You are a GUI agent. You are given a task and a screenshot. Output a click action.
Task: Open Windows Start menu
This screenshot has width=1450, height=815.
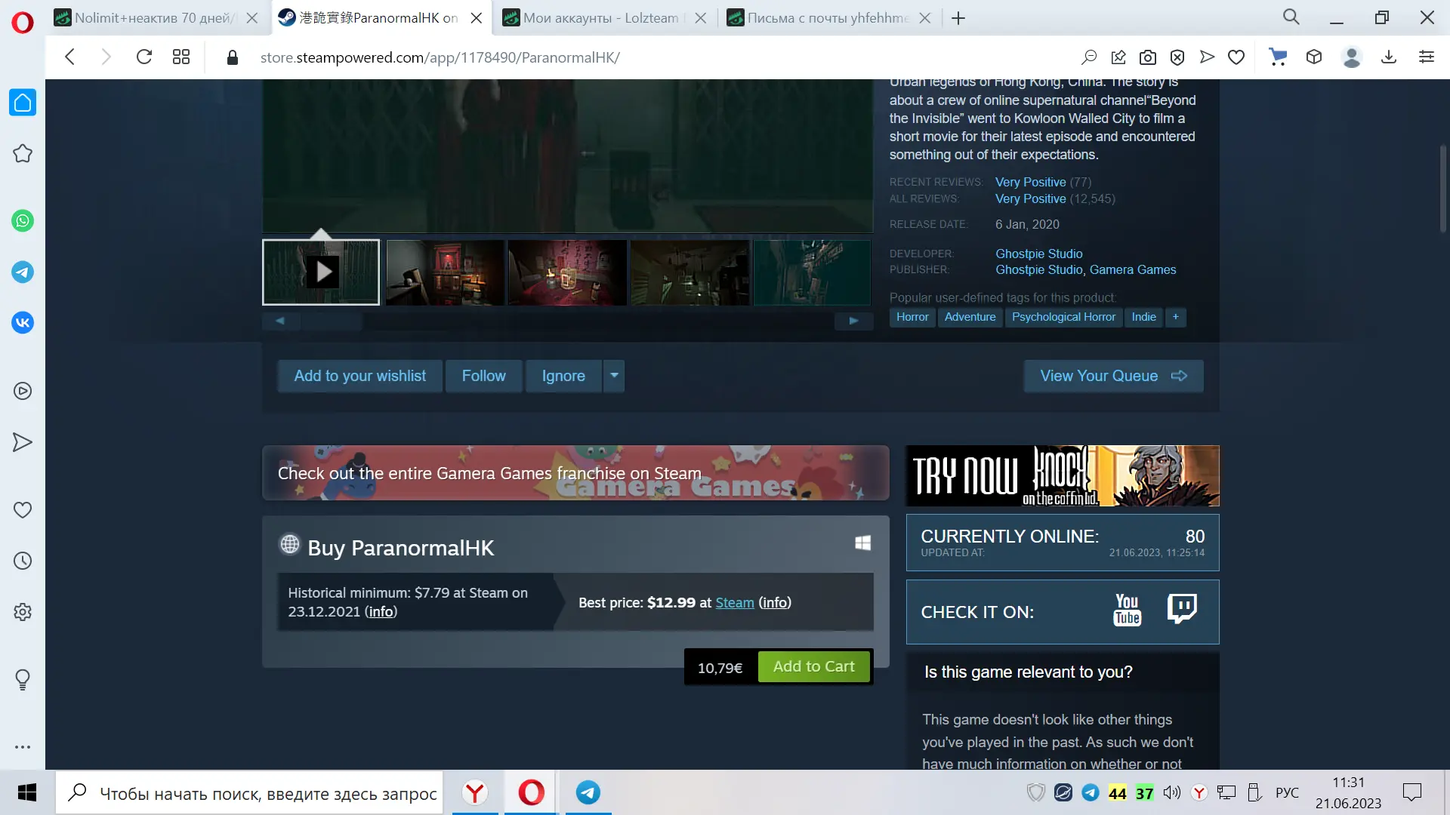click(x=27, y=792)
